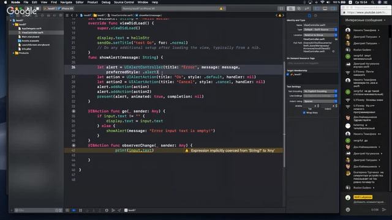Click the go action connection circle in gutter
This screenshot has height=220, width=392.
point(73,111)
